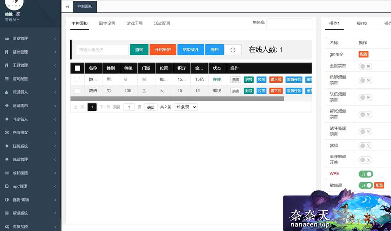
Task: Expand 游戏管理 via its chevron
Action: click(55, 39)
